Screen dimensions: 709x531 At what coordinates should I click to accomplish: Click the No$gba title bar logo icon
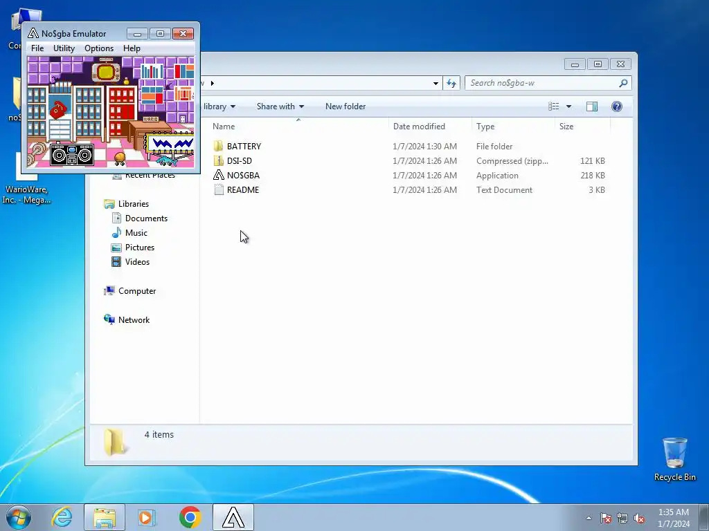coord(33,33)
